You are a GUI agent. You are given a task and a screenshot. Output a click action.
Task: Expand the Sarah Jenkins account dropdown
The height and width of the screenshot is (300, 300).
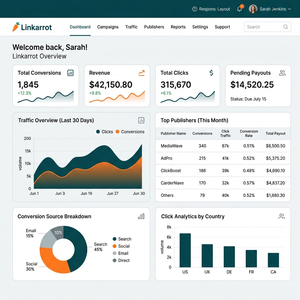289,9
